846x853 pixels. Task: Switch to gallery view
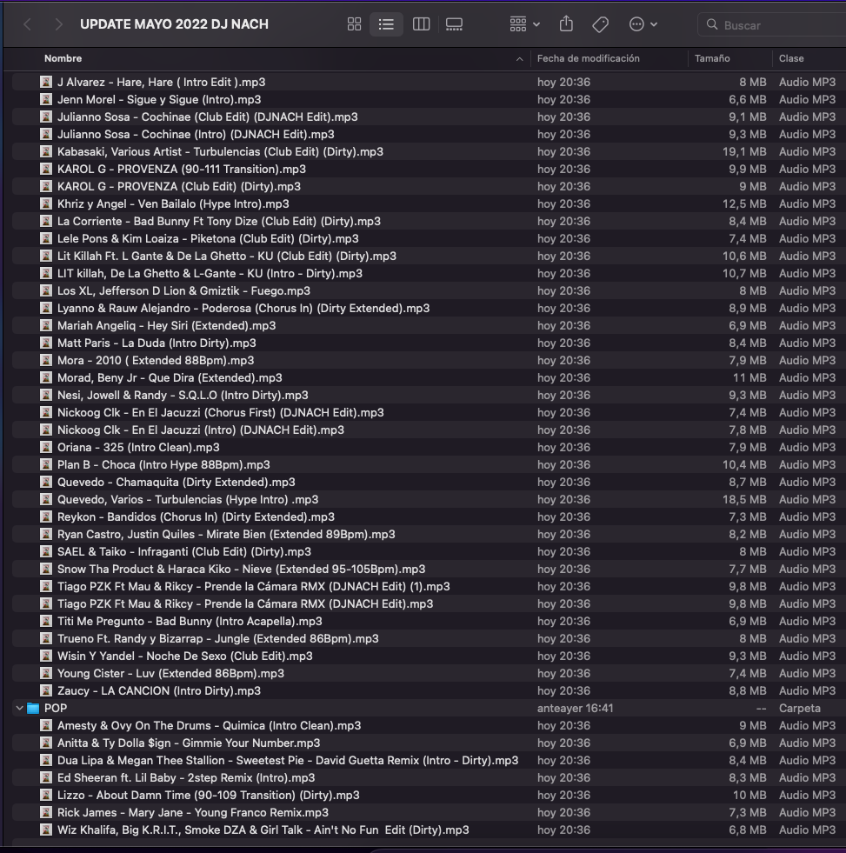454,24
